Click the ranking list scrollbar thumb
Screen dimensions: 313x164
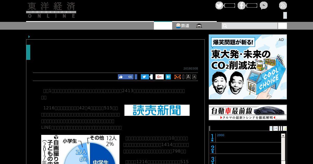283,150
